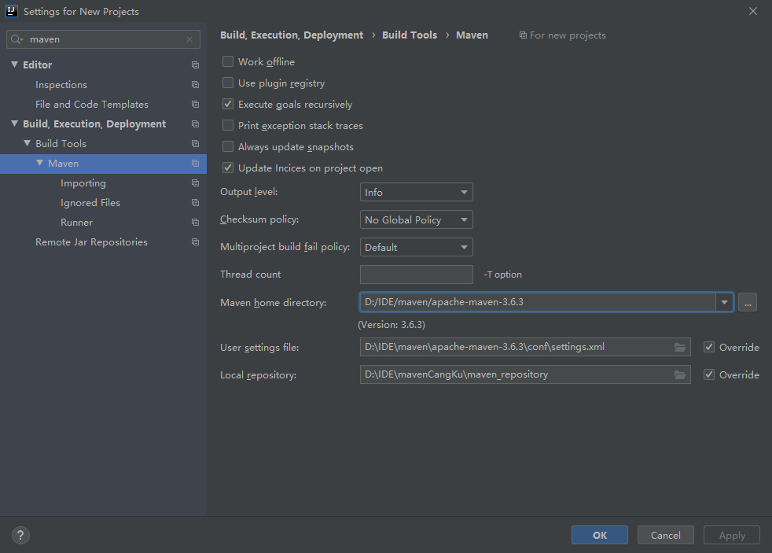Browse Maven home with the ellipsis button
The image size is (772, 553).
click(748, 302)
